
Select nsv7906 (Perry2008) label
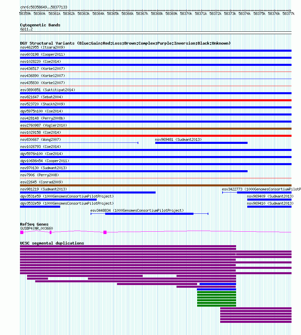tap(40, 175)
